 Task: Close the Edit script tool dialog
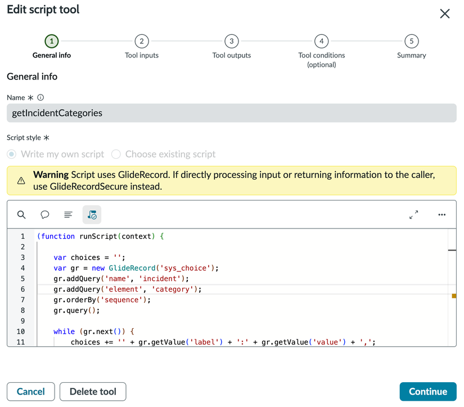click(x=444, y=14)
